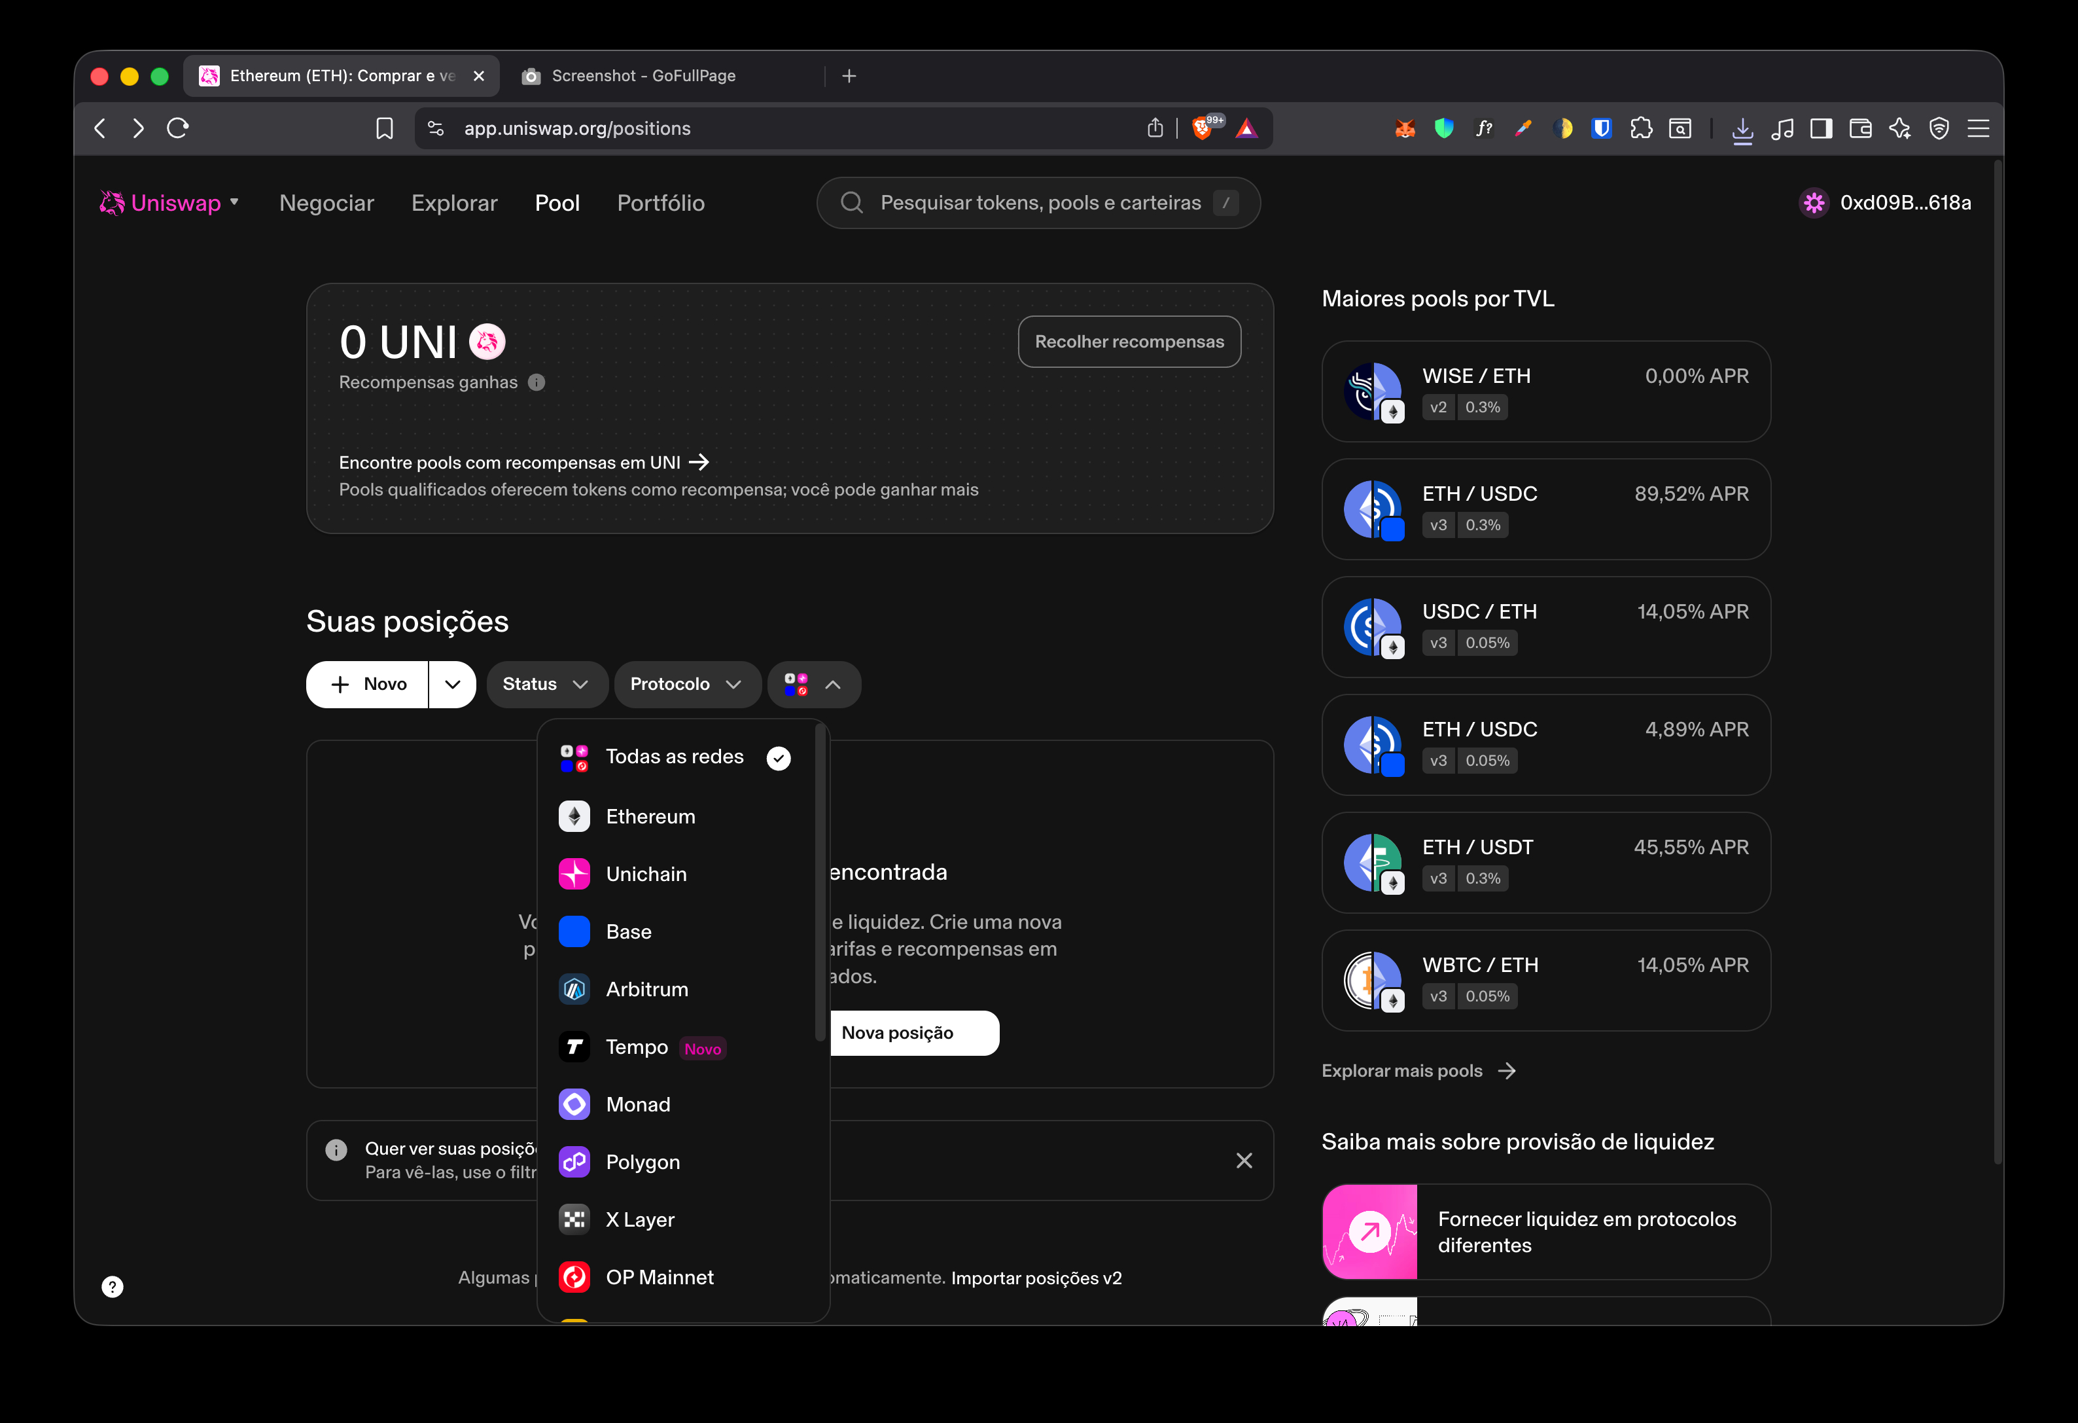Click the Recolher recompensas button

point(1129,342)
